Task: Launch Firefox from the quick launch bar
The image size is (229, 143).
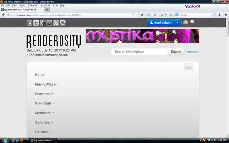Action: tap(21, 140)
